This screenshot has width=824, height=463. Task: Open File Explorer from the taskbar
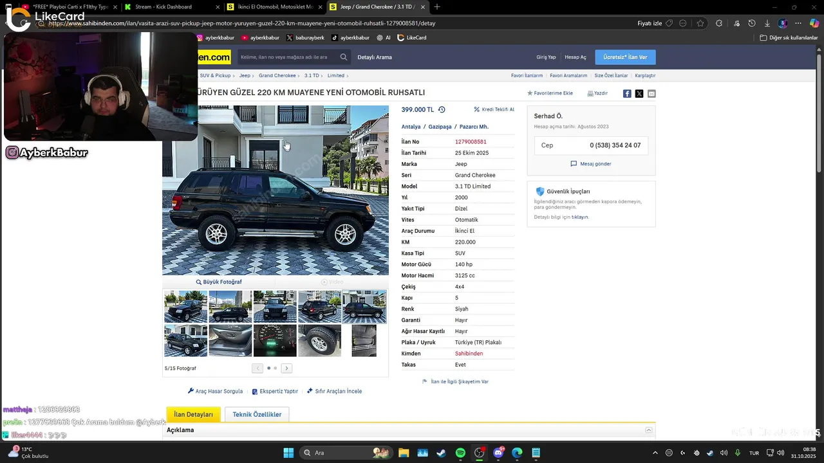(404, 453)
